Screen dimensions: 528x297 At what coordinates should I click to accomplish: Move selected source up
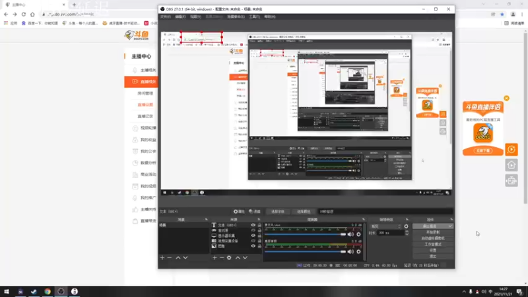[238, 257]
